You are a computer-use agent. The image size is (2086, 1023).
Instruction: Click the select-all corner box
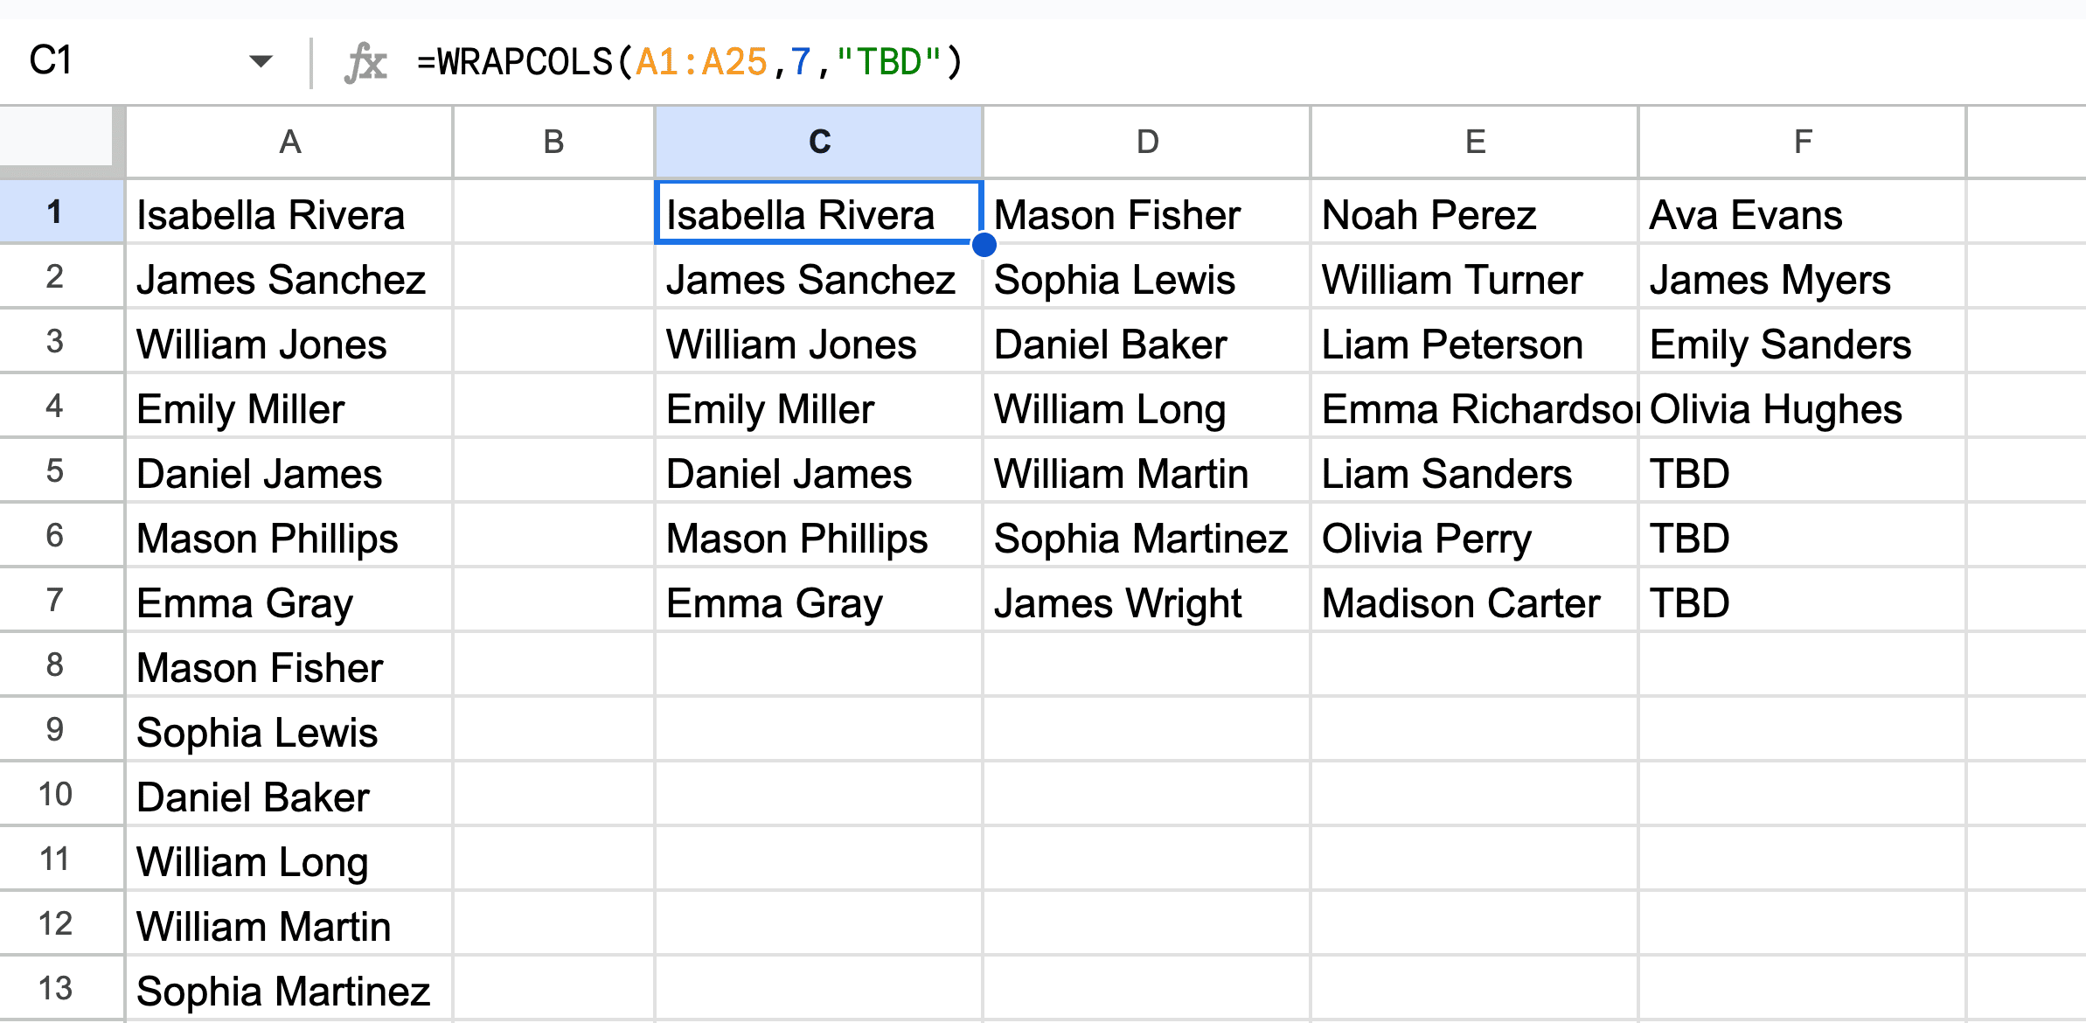56,136
